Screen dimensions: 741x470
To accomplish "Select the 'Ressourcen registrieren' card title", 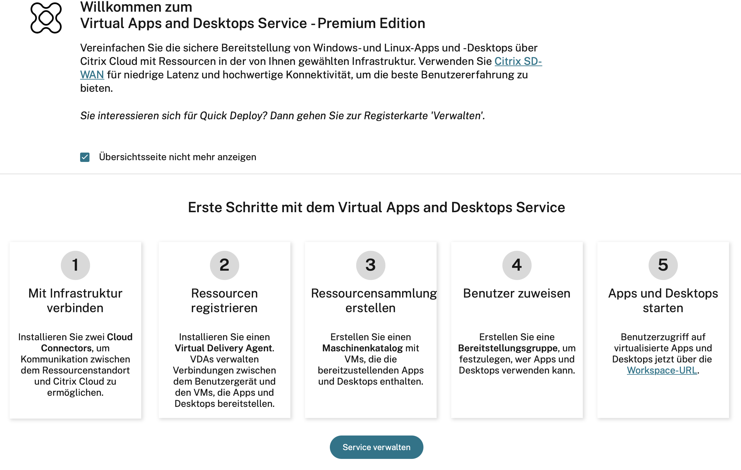I will click(x=224, y=300).
